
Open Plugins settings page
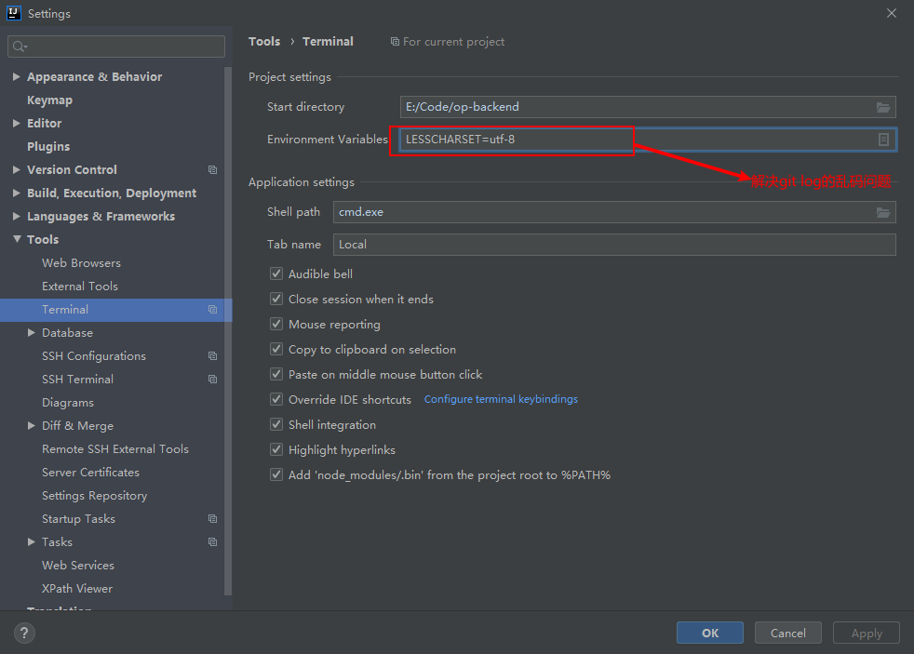[x=48, y=147]
